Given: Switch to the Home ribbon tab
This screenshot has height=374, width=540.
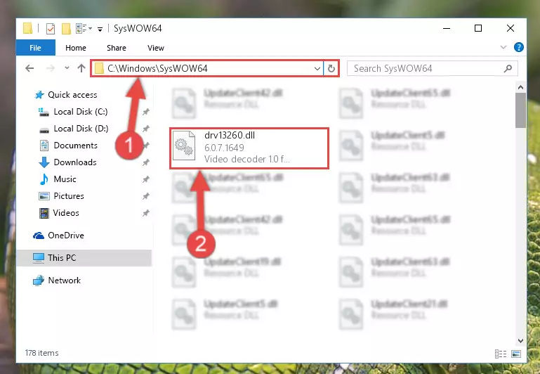Looking at the screenshot, I should click(x=76, y=48).
